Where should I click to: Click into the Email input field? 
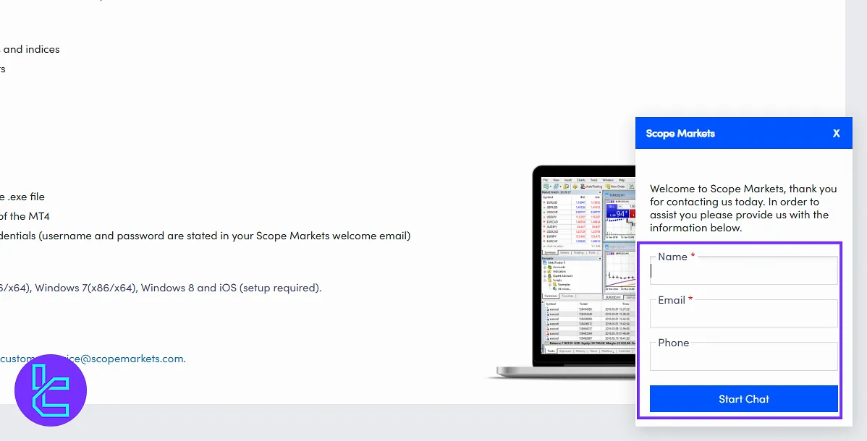[743, 314]
